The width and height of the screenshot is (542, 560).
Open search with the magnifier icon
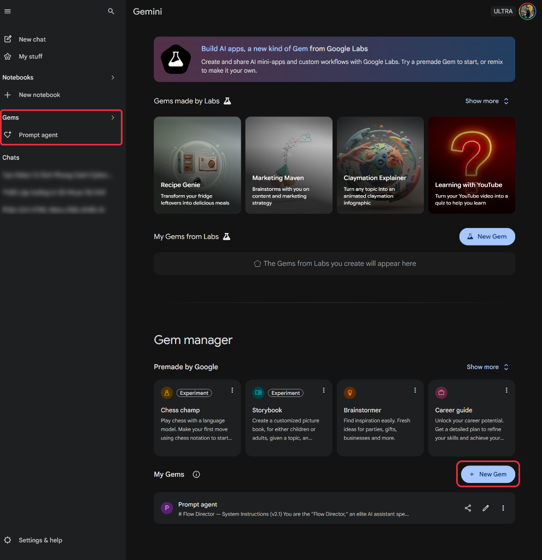click(111, 11)
